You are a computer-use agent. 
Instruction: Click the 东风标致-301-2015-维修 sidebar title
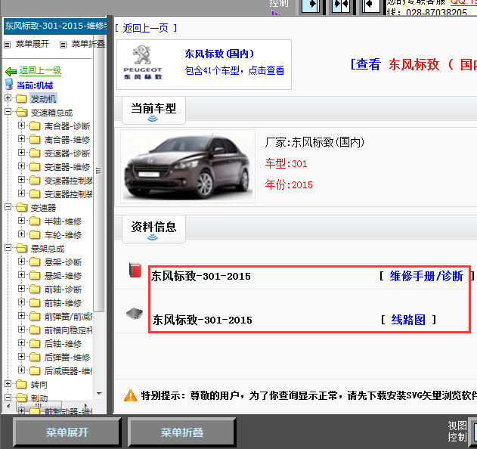point(55,26)
